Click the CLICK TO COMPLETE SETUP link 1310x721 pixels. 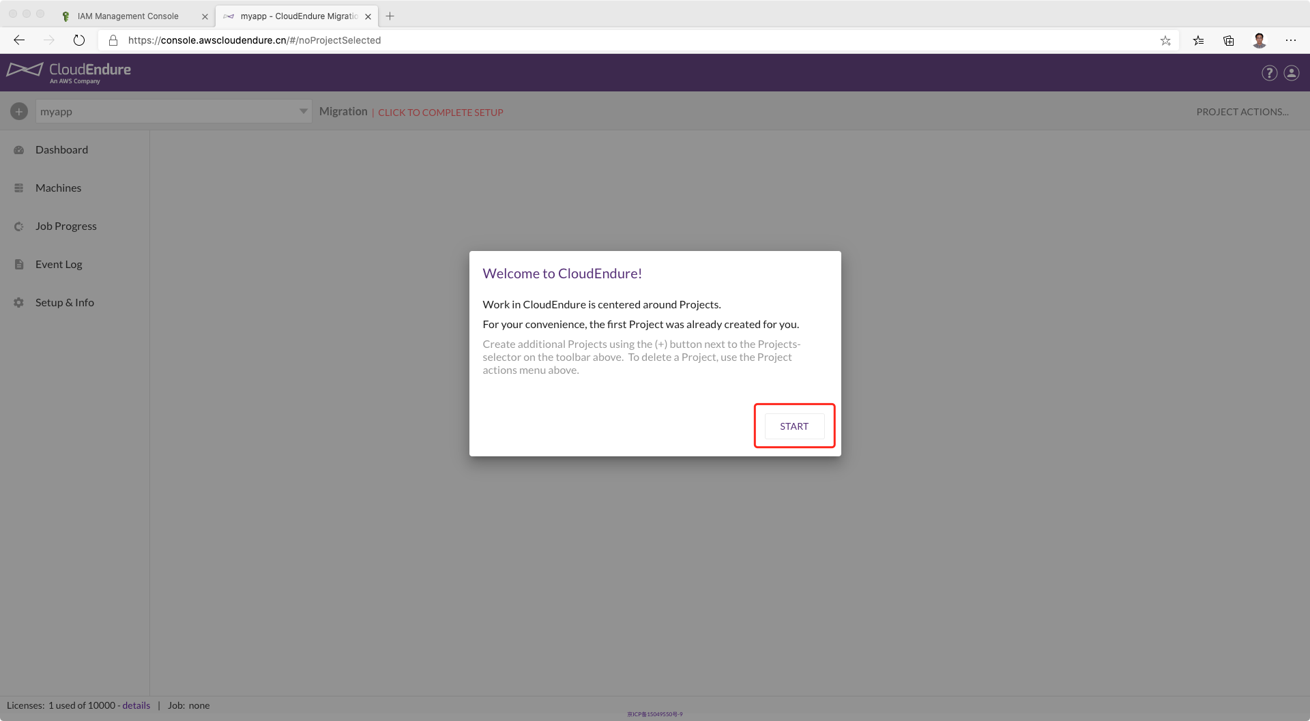coord(441,113)
